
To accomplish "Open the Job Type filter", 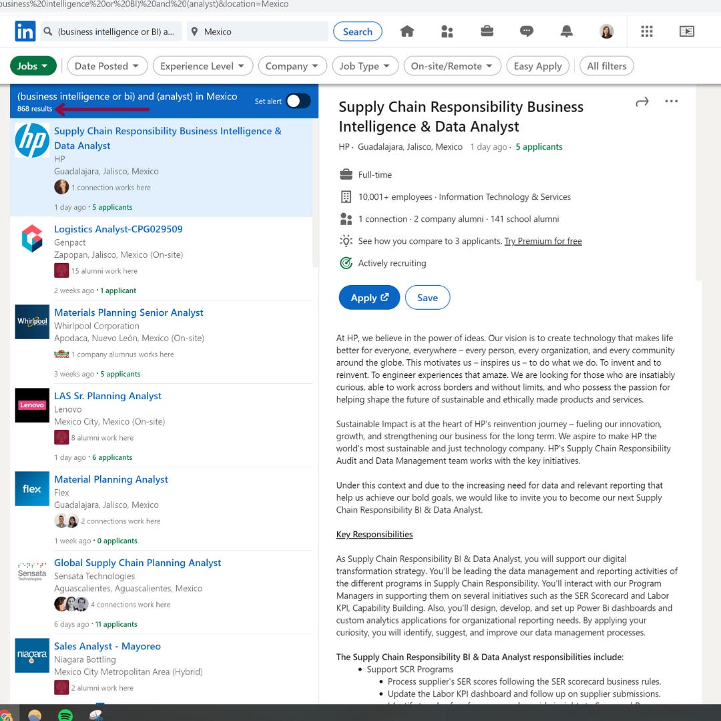I will 365,65.
